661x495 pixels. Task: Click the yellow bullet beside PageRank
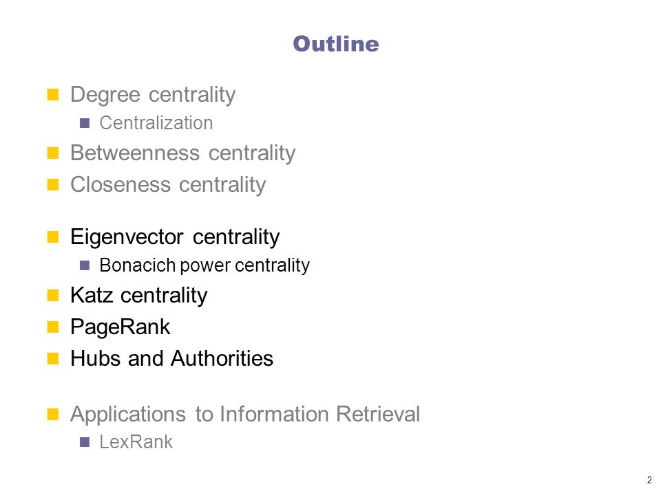click(x=53, y=327)
